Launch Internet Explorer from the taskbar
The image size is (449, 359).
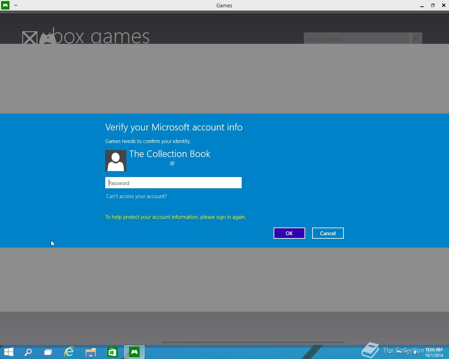[x=69, y=352]
